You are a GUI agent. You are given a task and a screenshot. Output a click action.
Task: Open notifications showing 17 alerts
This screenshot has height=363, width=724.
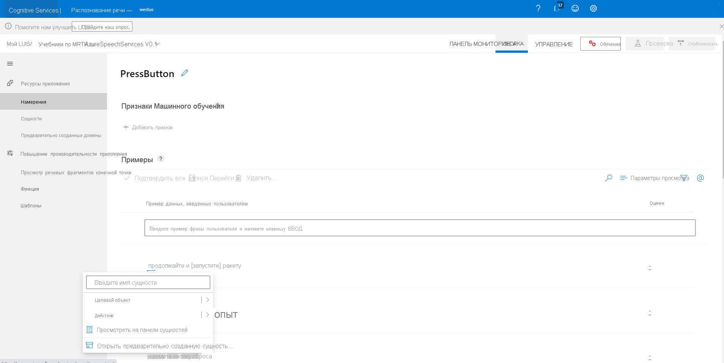[557, 8]
